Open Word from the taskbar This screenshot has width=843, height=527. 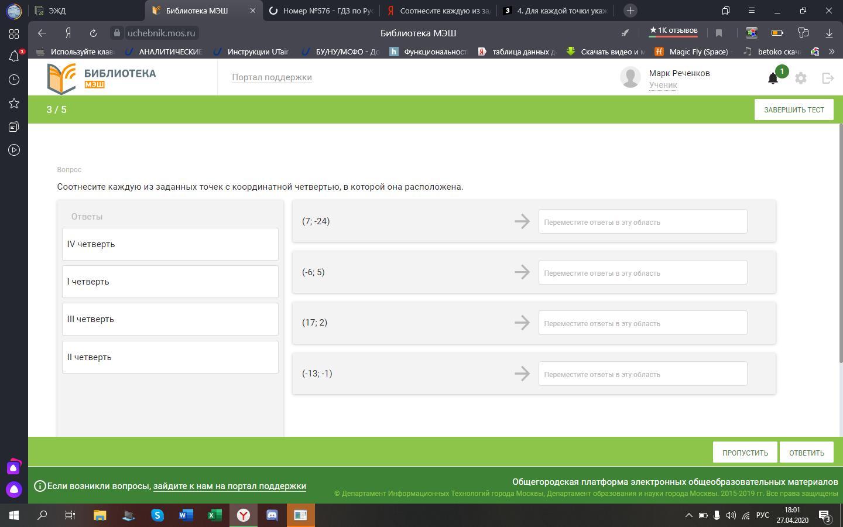[x=186, y=515]
